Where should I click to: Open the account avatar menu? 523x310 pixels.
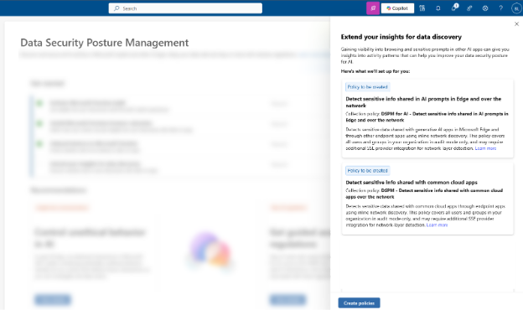(x=516, y=8)
